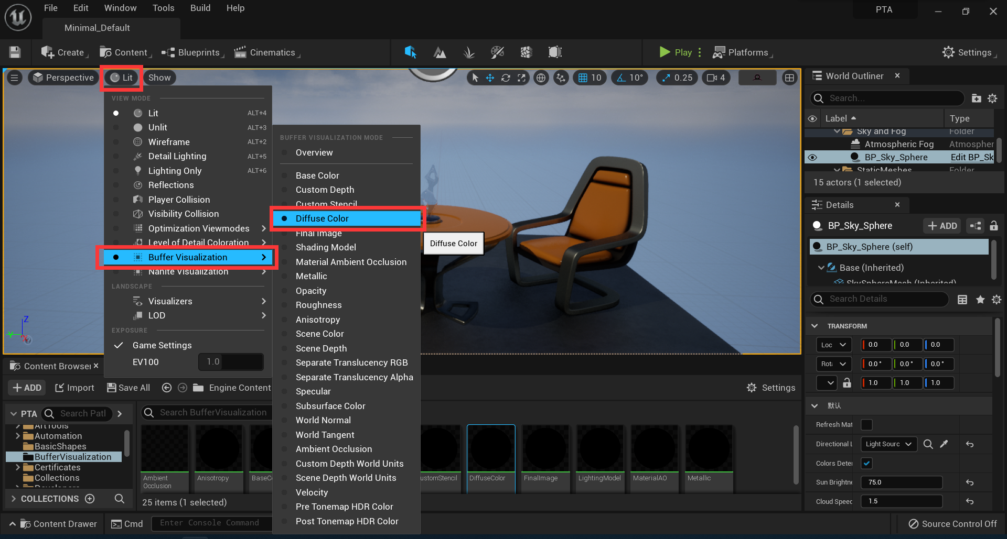1007x539 pixels.
Task: Click the rotation snap angle icon
Action: click(622, 78)
